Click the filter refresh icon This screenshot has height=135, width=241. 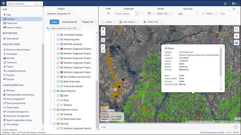pyautogui.click(x=108, y=14)
